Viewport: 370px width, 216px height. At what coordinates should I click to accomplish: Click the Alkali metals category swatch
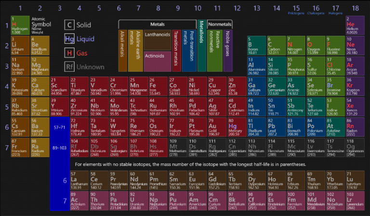click(x=122, y=51)
